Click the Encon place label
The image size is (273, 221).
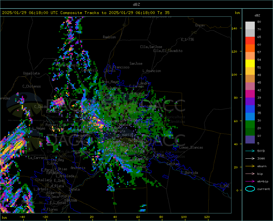[200, 25]
